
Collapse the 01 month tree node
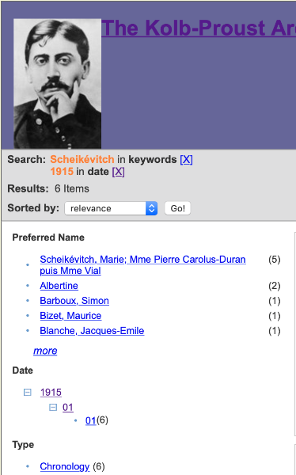coord(53,408)
